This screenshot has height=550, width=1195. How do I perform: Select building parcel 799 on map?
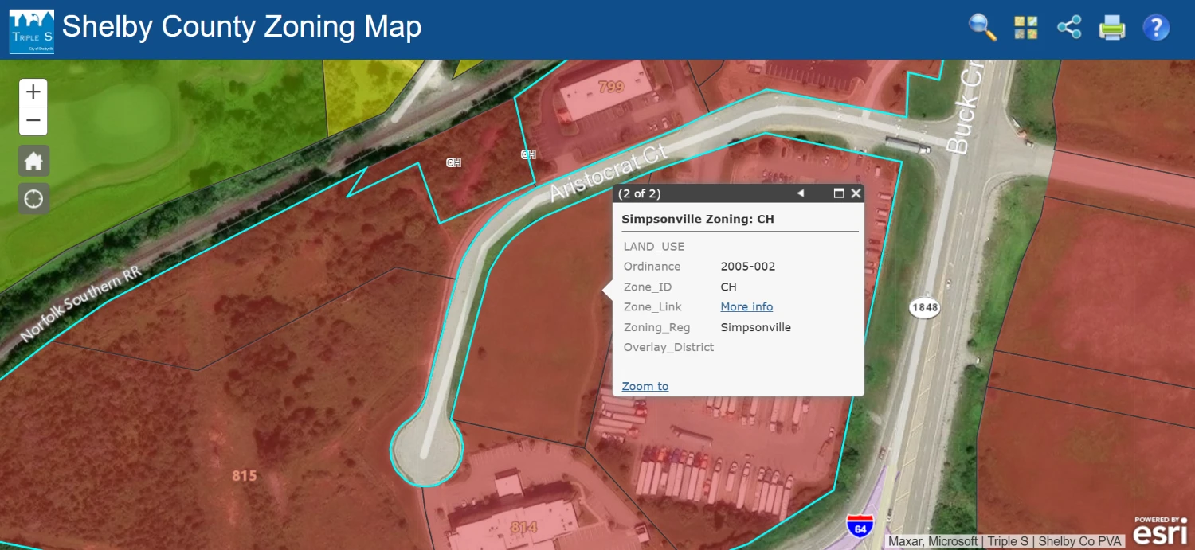tap(610, 87)
